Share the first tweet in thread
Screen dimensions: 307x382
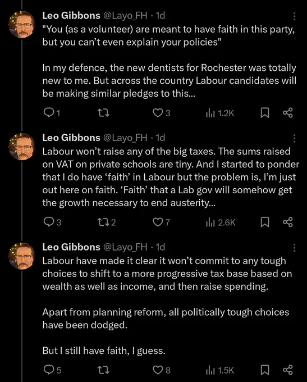click(x=288, y=113)
